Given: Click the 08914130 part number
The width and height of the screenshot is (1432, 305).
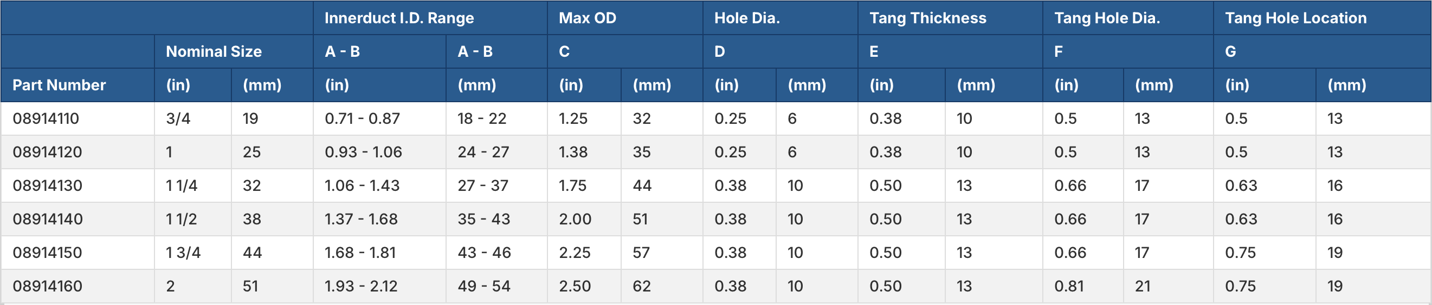Looking at the screenshot, I should pyautogui.click(x=47, y=186).
